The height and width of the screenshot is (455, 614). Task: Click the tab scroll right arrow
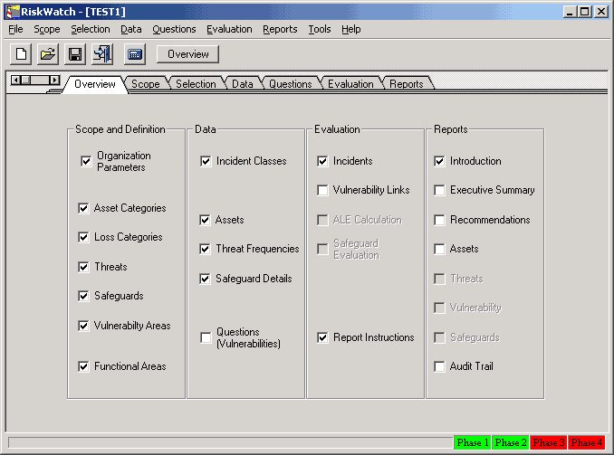[54, 81]
